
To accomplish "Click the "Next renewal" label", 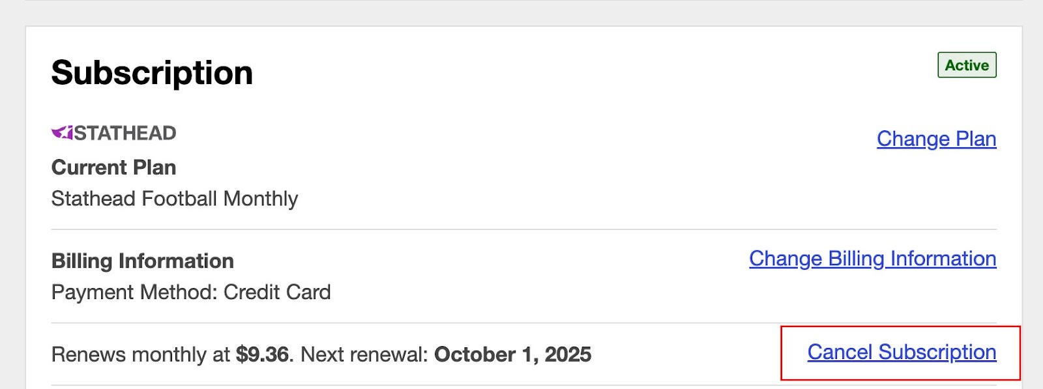I will click(x=362, y=354).
